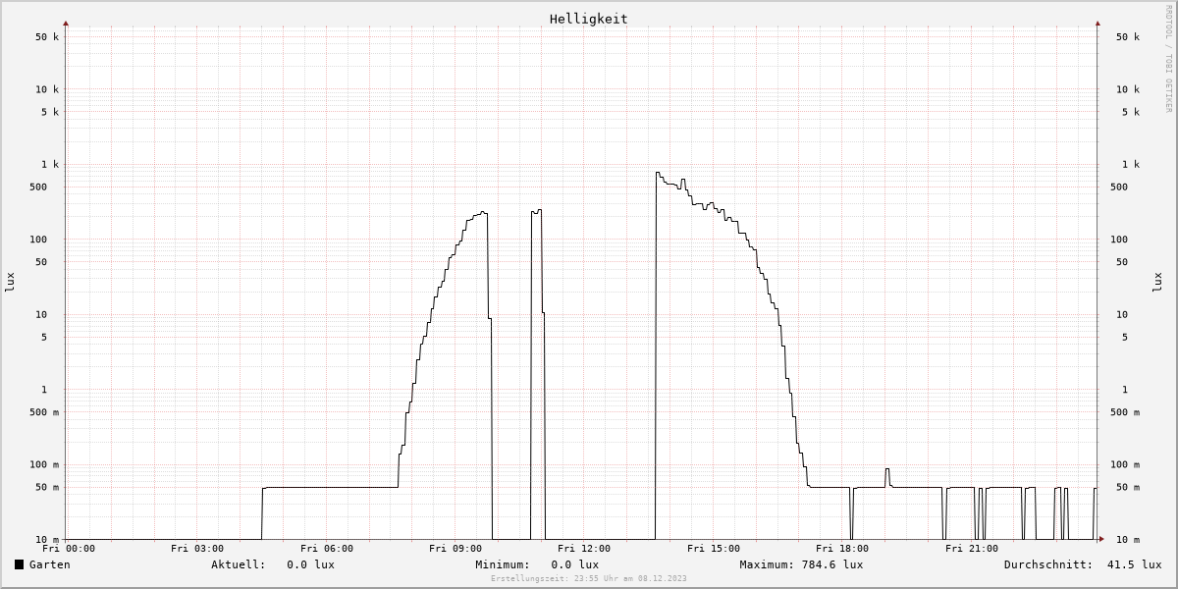Select the Minimum value "0.0 lux"
This screenshot has width=1178, height=589.
click(574, 564)
